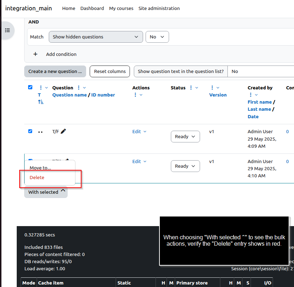Open the three-dot menu above Version
The image size is (294, 287).
(212, 88)
